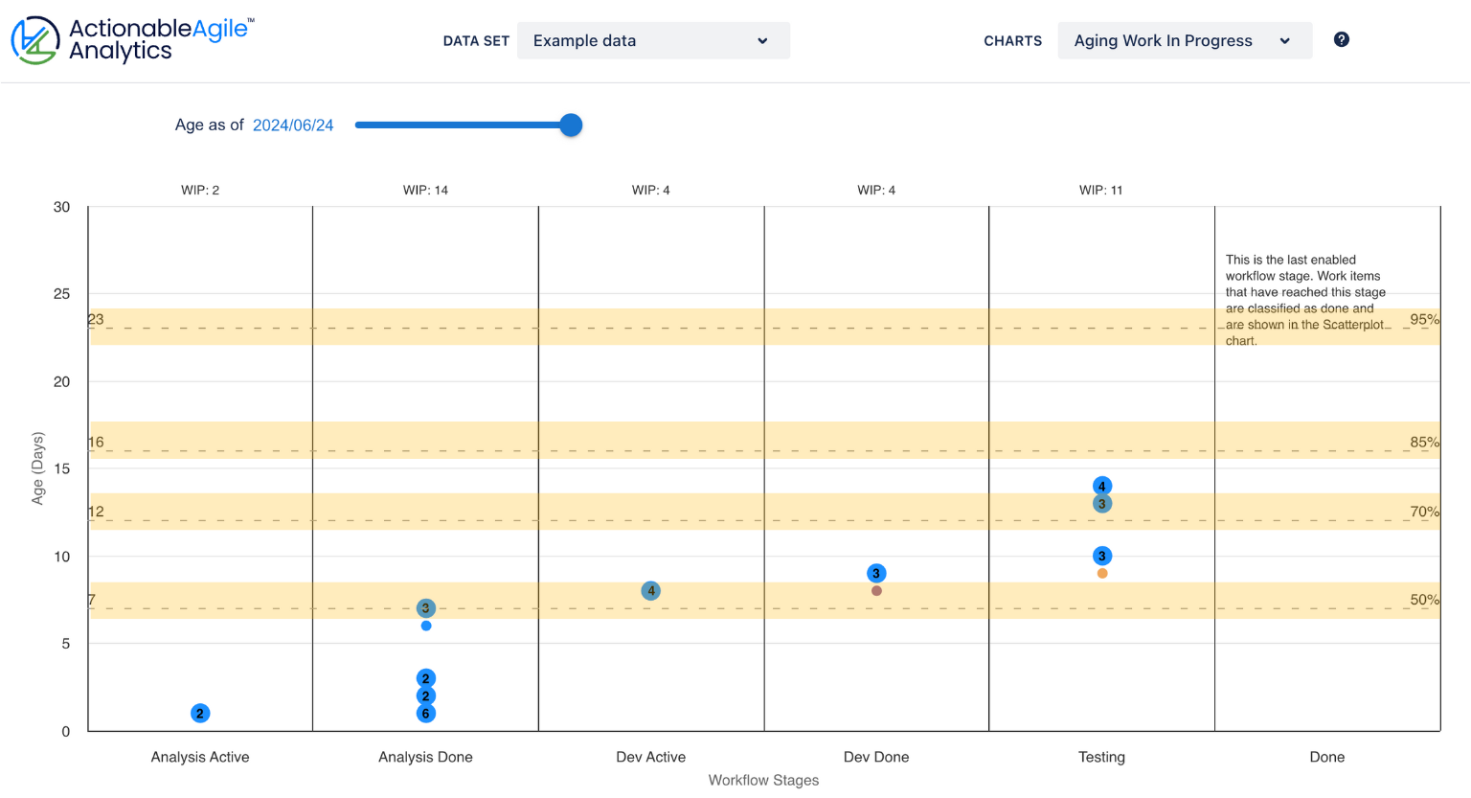Image resolution: width=1471 pixels, height=798 pixels.
Task: Open the 2024/06/24 date link
Action: pos(293,125)
